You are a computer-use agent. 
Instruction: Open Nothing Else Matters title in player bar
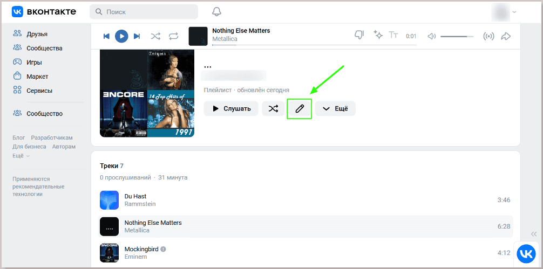(241, 31)
